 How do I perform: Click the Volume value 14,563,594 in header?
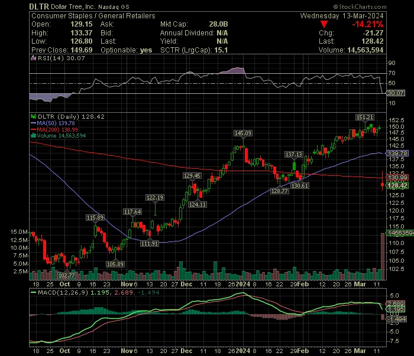click(x=365, y=50)
